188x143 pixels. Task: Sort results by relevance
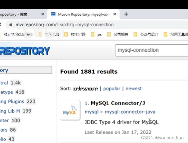tap(86, 89)
